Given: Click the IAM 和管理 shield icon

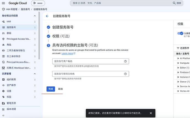Looking at the screenshot, I should pos(3,9).
